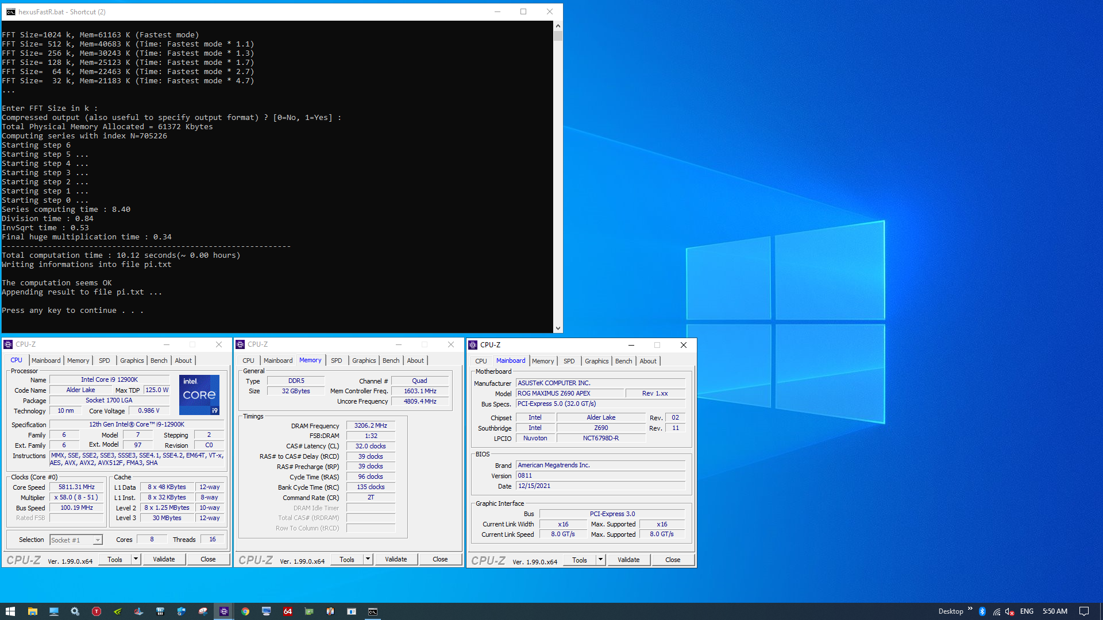This screenshot has height=620, width=1103.
Task: Expand Tools dropdown arrow in CPU tab window
Action: (x=136, y=559)
